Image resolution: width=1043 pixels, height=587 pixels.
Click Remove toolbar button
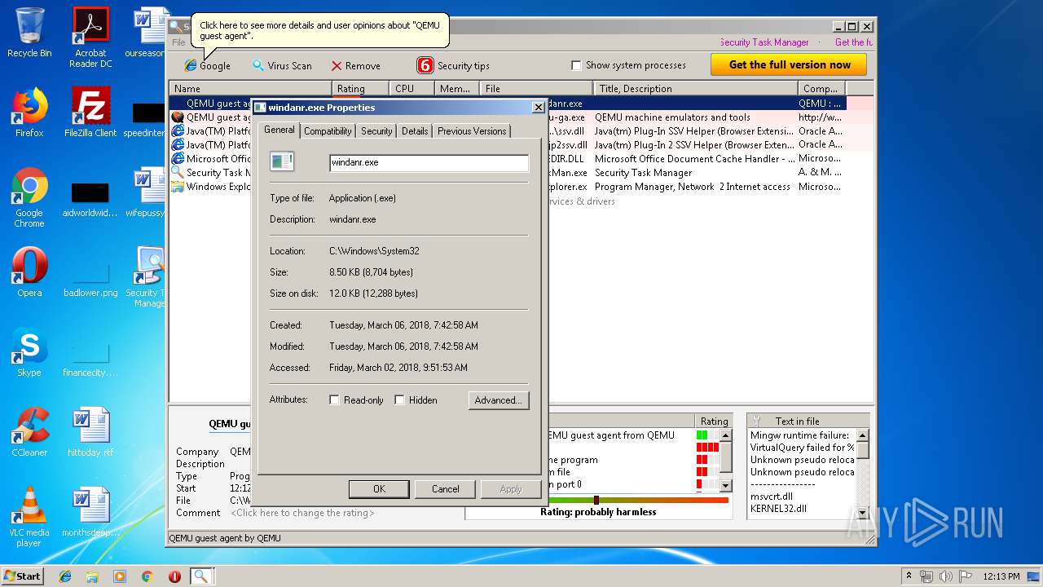tap(355, 65)
